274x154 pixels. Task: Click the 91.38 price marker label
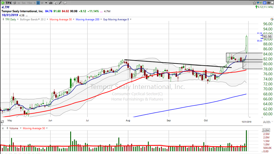[x=259, y=33]
